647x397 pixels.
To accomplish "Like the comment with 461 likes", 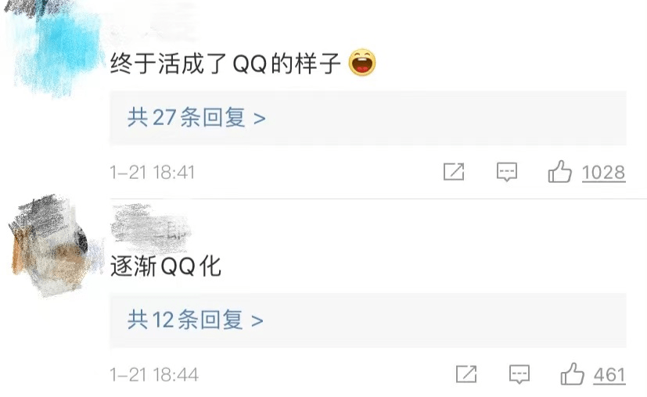I will point(573,374).
